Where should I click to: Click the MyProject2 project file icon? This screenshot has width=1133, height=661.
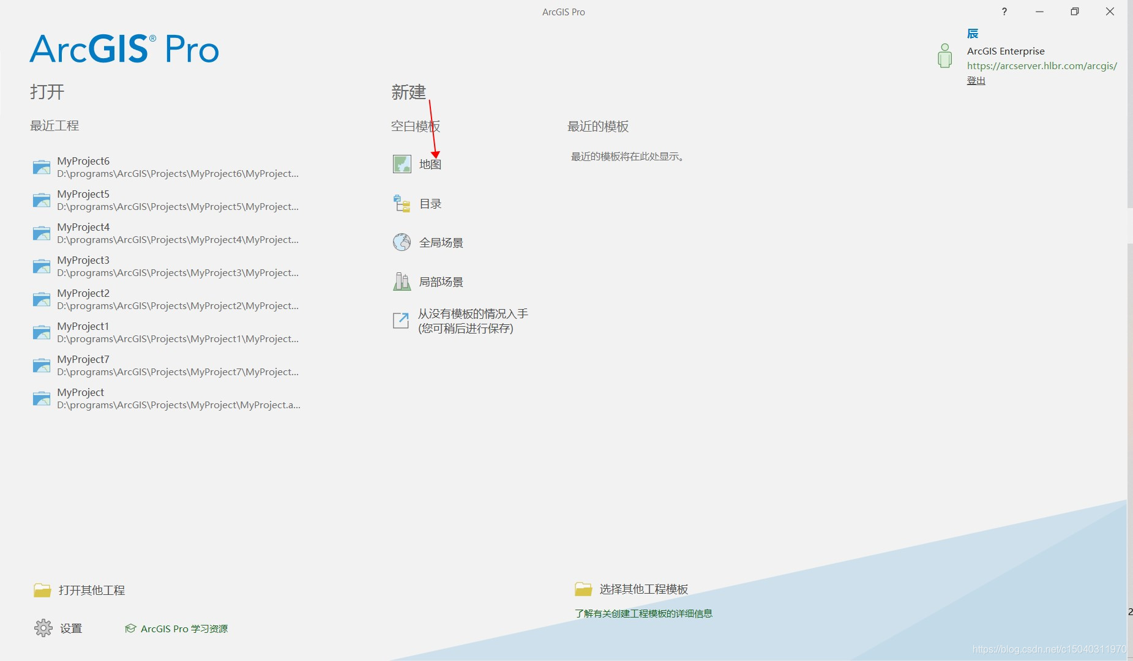tap(42, 299)
